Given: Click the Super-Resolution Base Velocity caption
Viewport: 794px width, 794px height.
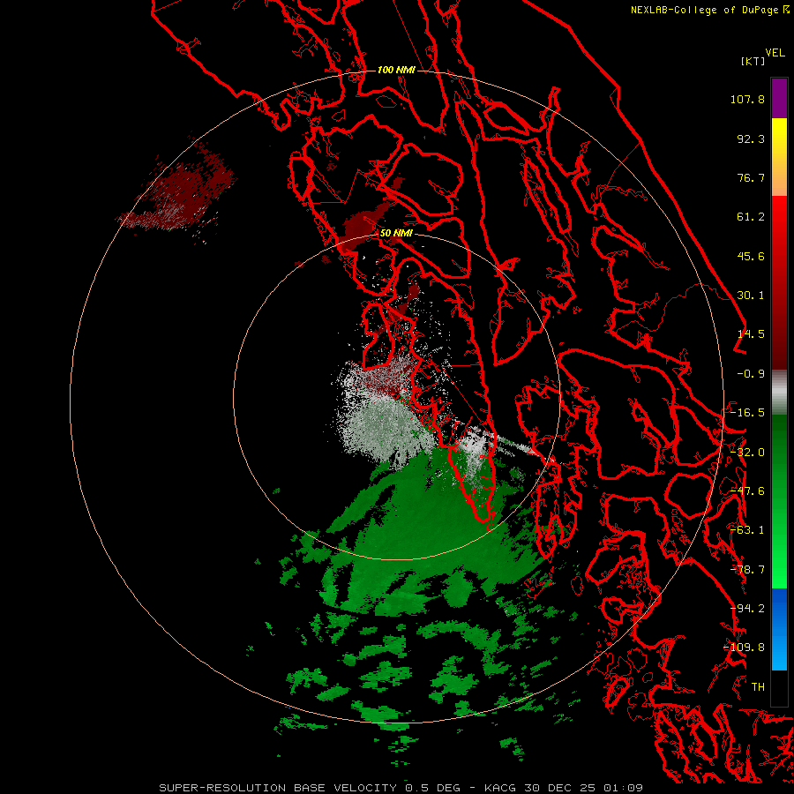Looking at the screenshot, I should (401, 788).
